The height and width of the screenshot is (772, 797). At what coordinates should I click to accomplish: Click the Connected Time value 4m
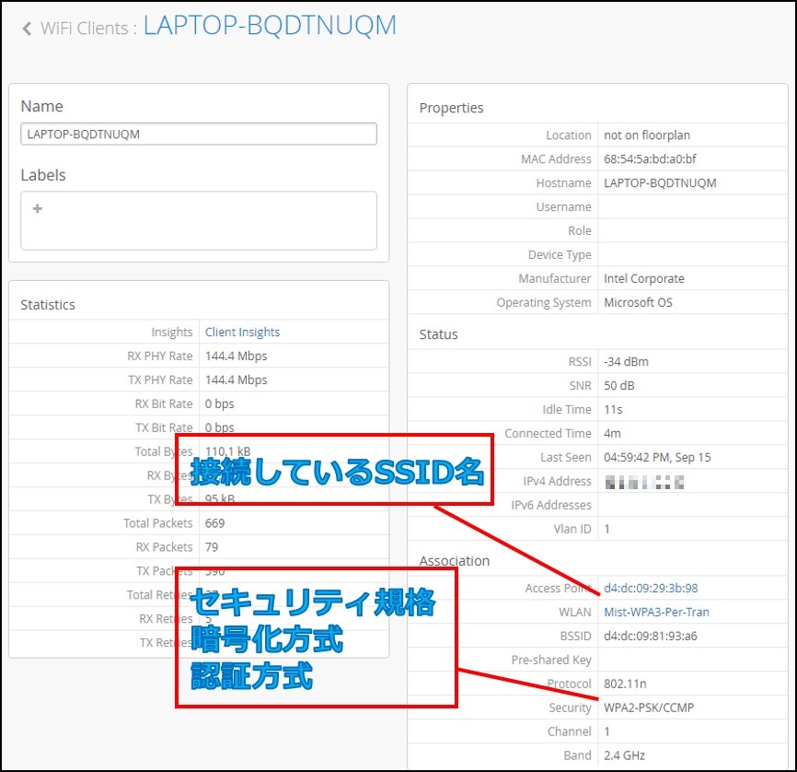click(x=612, y=434)
